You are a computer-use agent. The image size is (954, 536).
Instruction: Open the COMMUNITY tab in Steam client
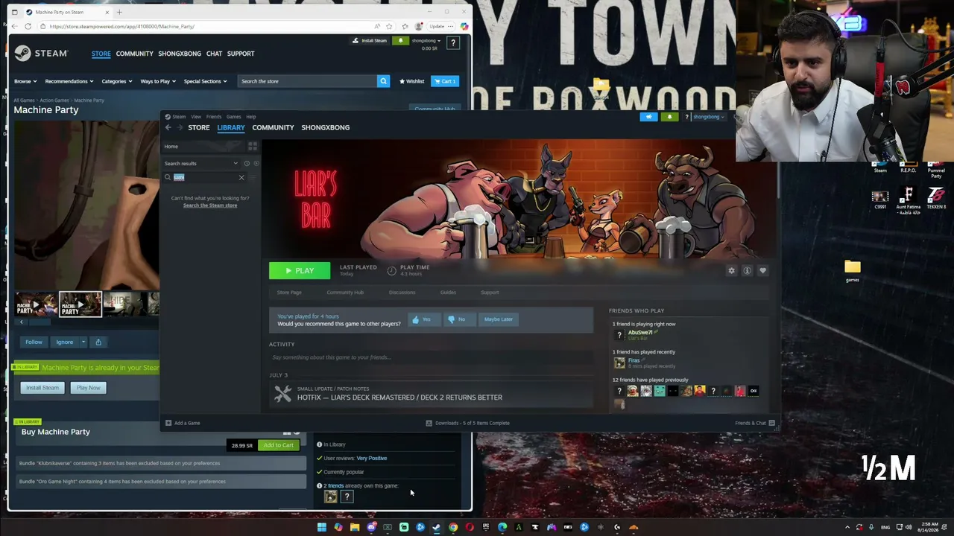[x=273, y=127]
